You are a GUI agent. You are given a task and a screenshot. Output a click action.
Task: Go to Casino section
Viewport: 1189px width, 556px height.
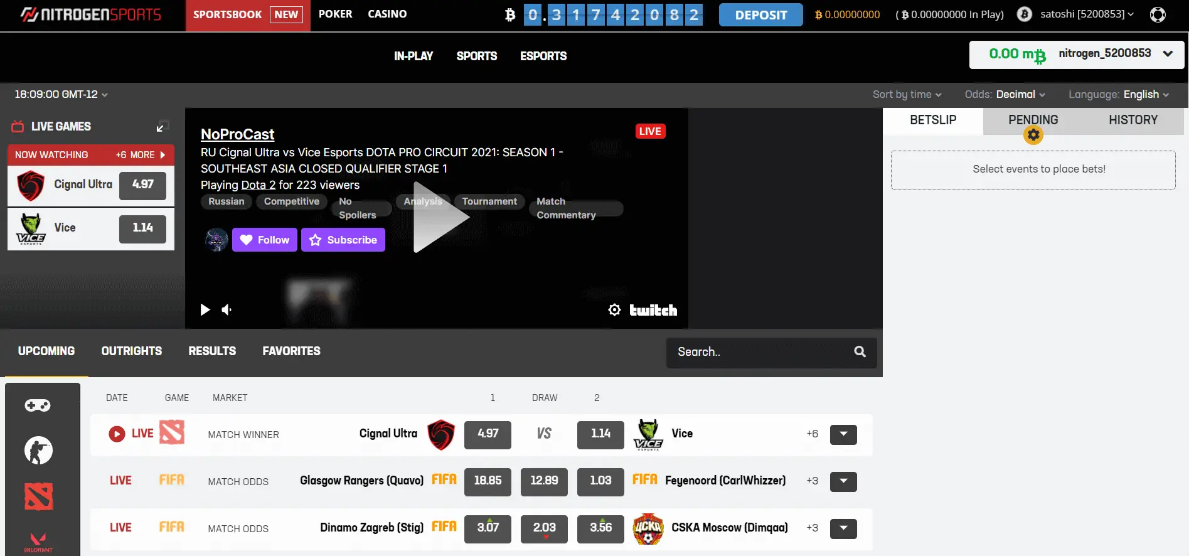coord(387,14)
